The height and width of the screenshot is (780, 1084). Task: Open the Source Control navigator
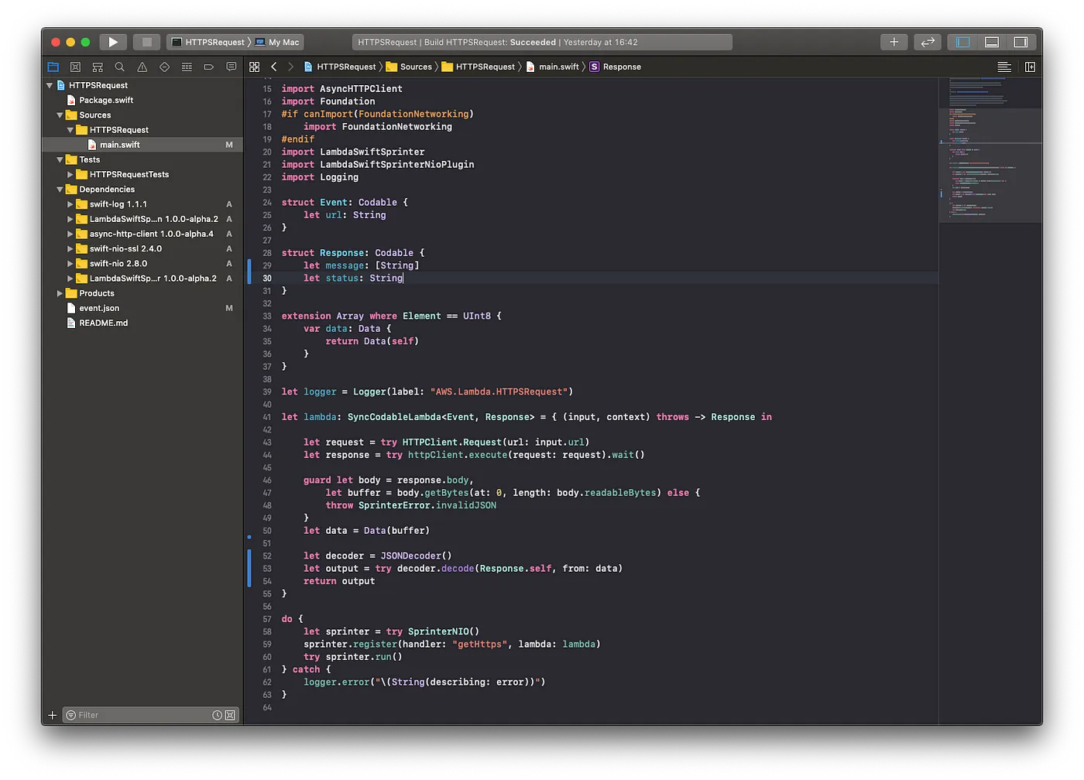click(75, 67)
